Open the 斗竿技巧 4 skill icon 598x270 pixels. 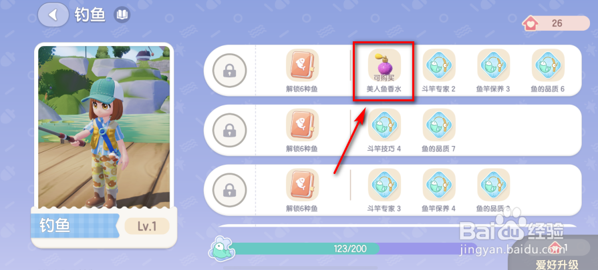(x=384, y=125)
